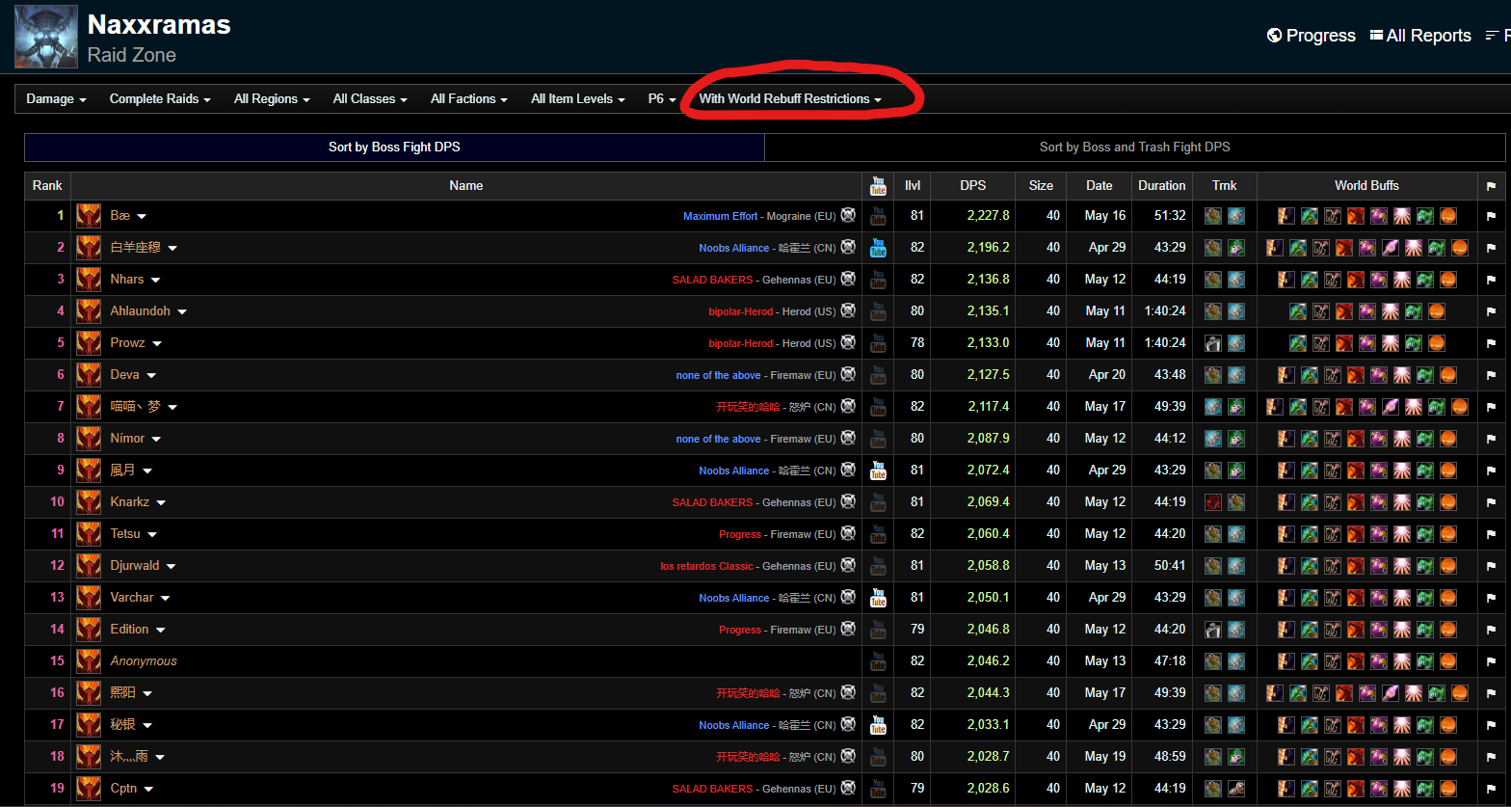
Task: Open the Progress link in the header
Action: pos(1311,36)
